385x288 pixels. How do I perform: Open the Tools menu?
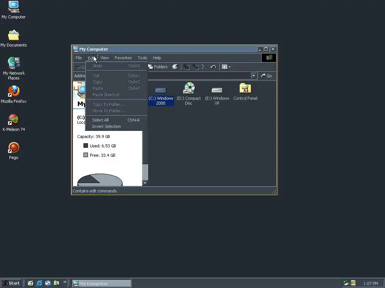click(142, 58)
